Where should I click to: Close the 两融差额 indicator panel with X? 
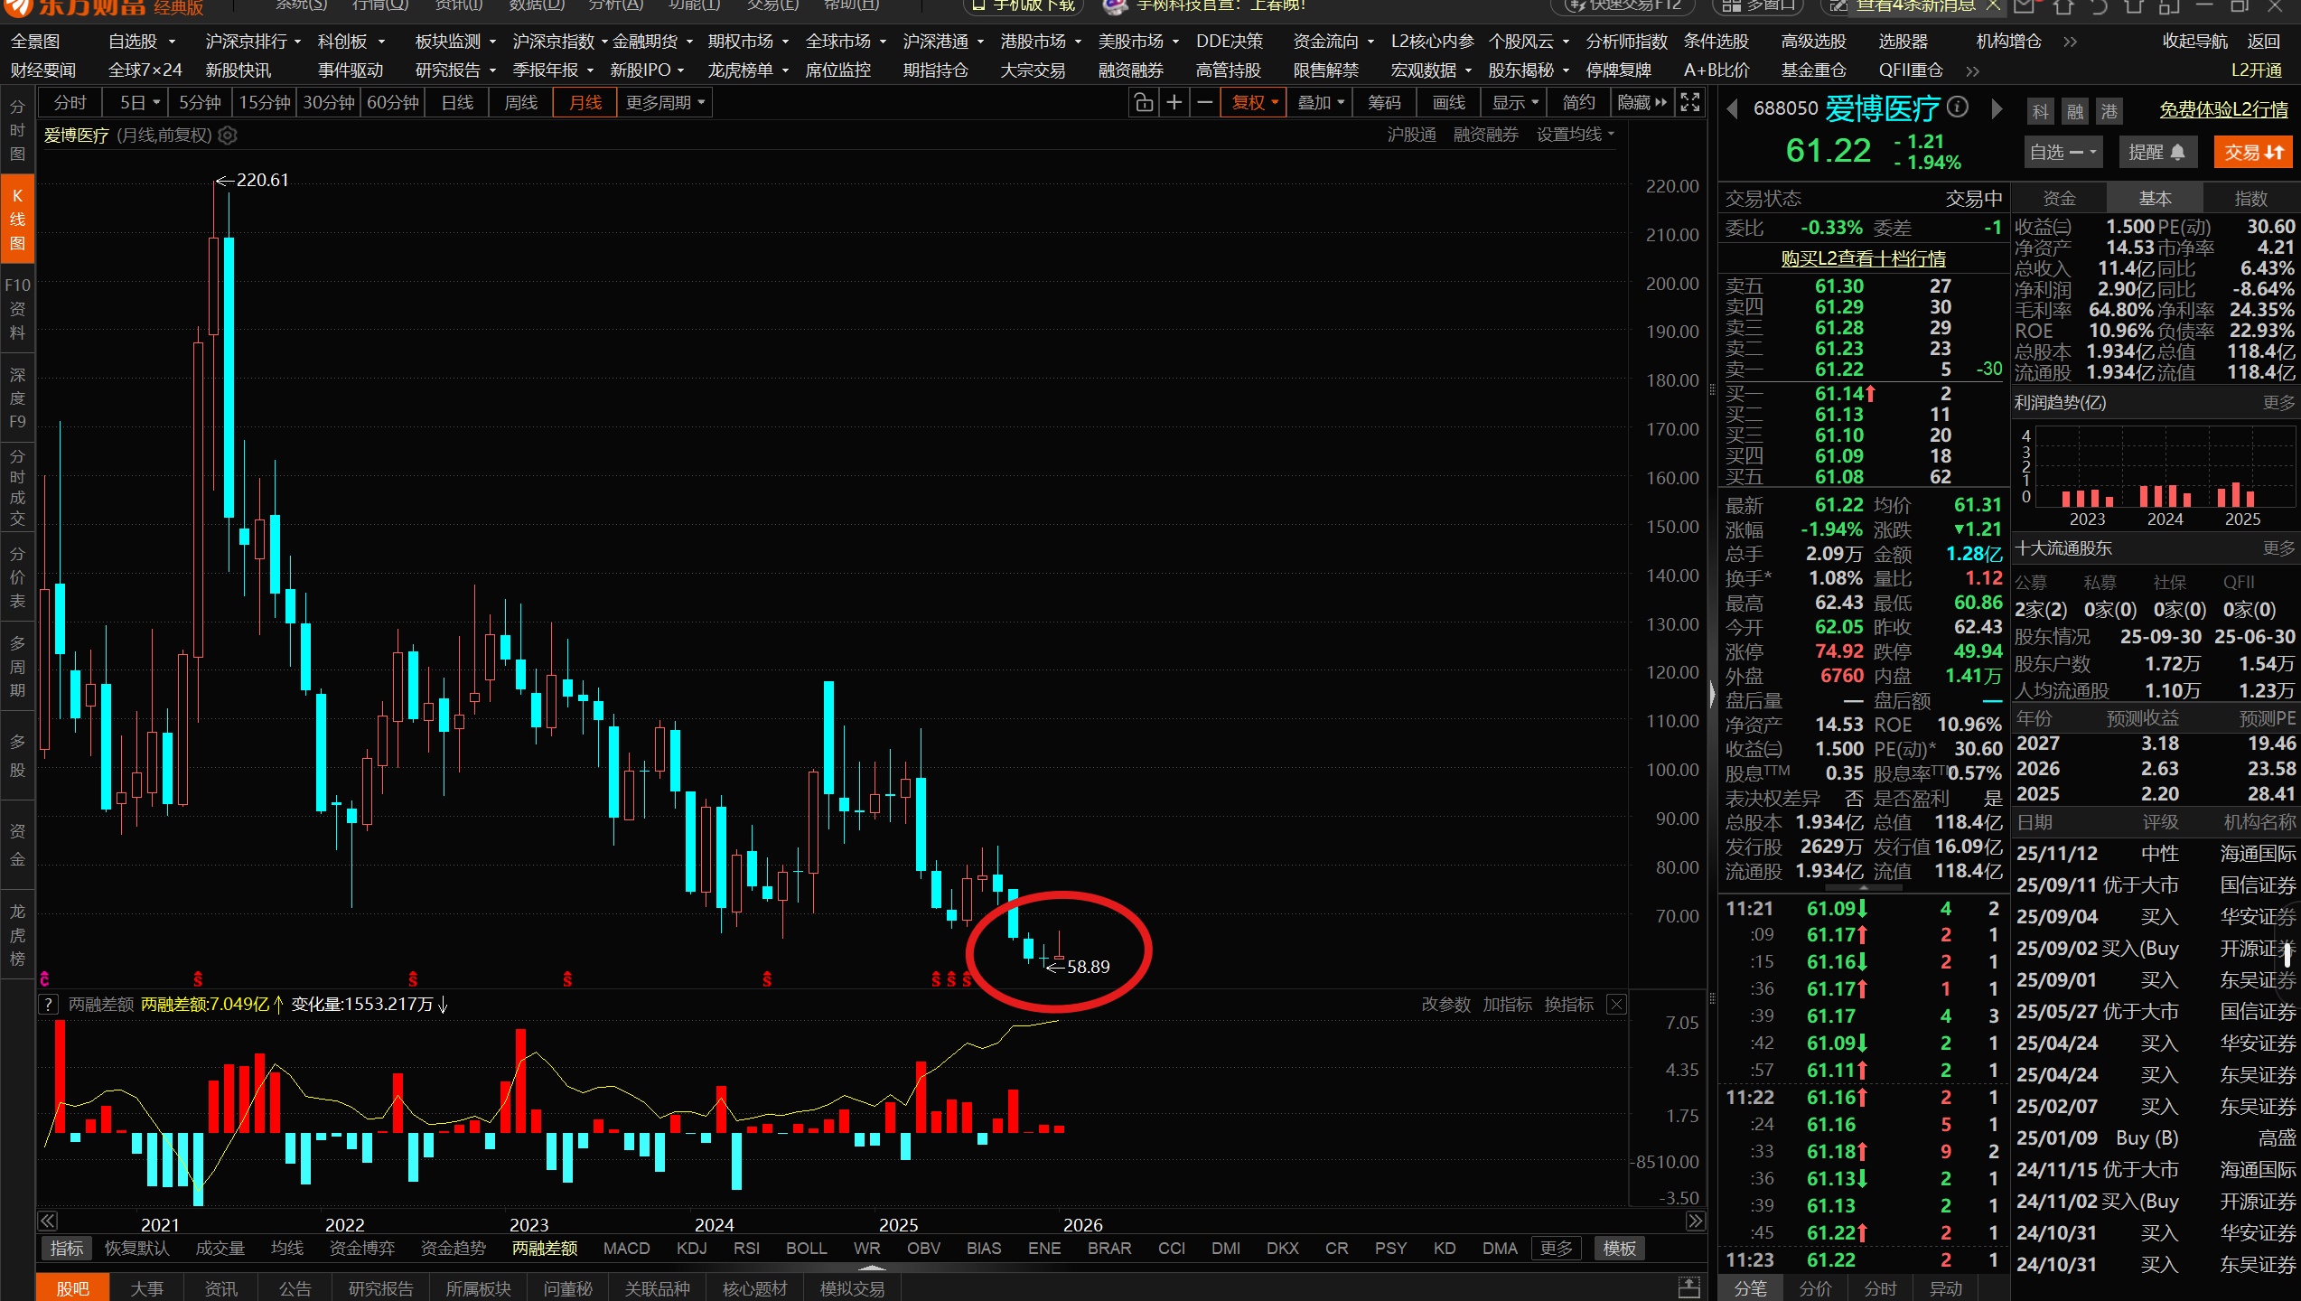1617,1005
